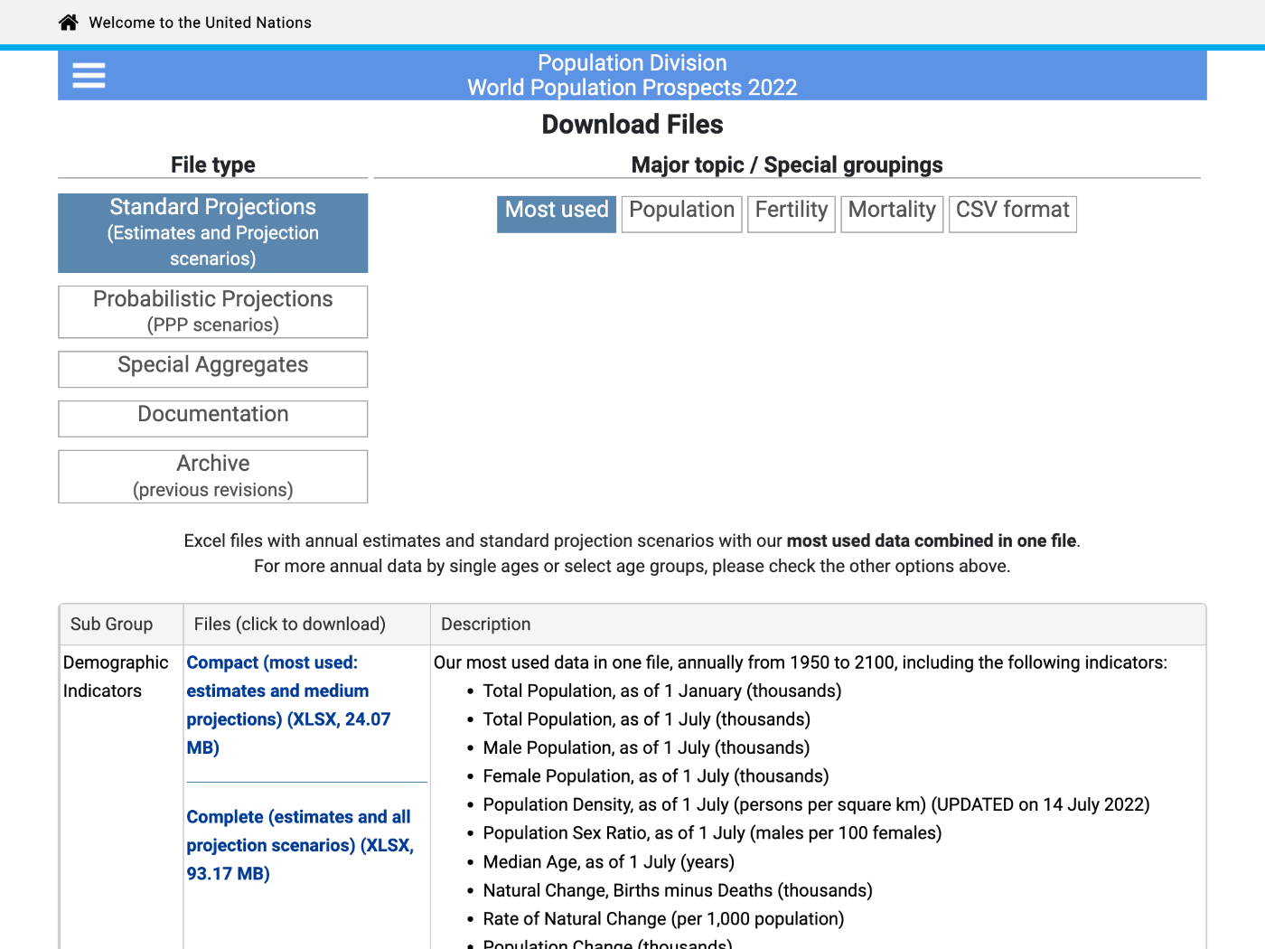Switch to the Mortality topic tab

coord(892,214)
